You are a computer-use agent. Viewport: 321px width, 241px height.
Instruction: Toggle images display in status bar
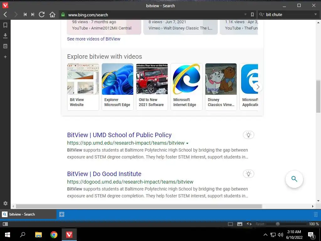coord(240,224)
